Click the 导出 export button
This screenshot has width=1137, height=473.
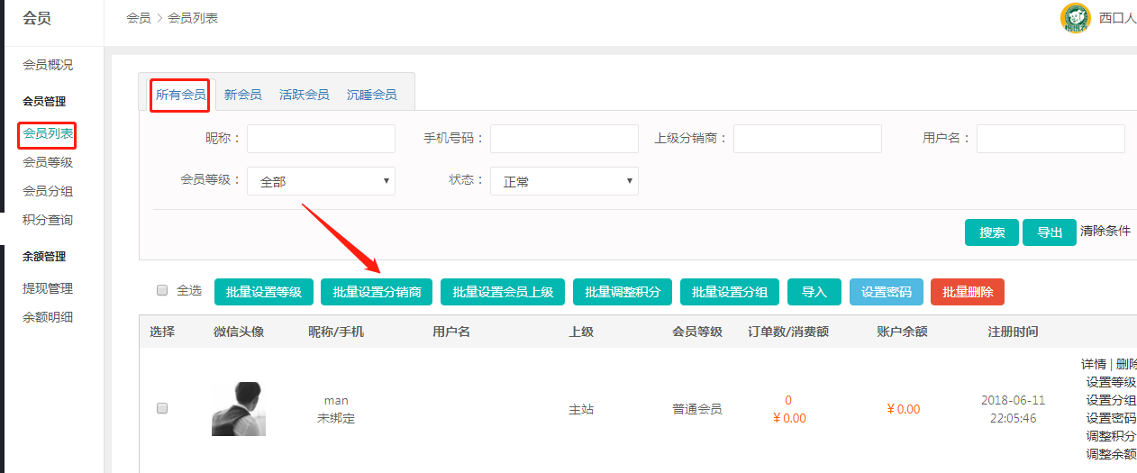(1049, 232)
